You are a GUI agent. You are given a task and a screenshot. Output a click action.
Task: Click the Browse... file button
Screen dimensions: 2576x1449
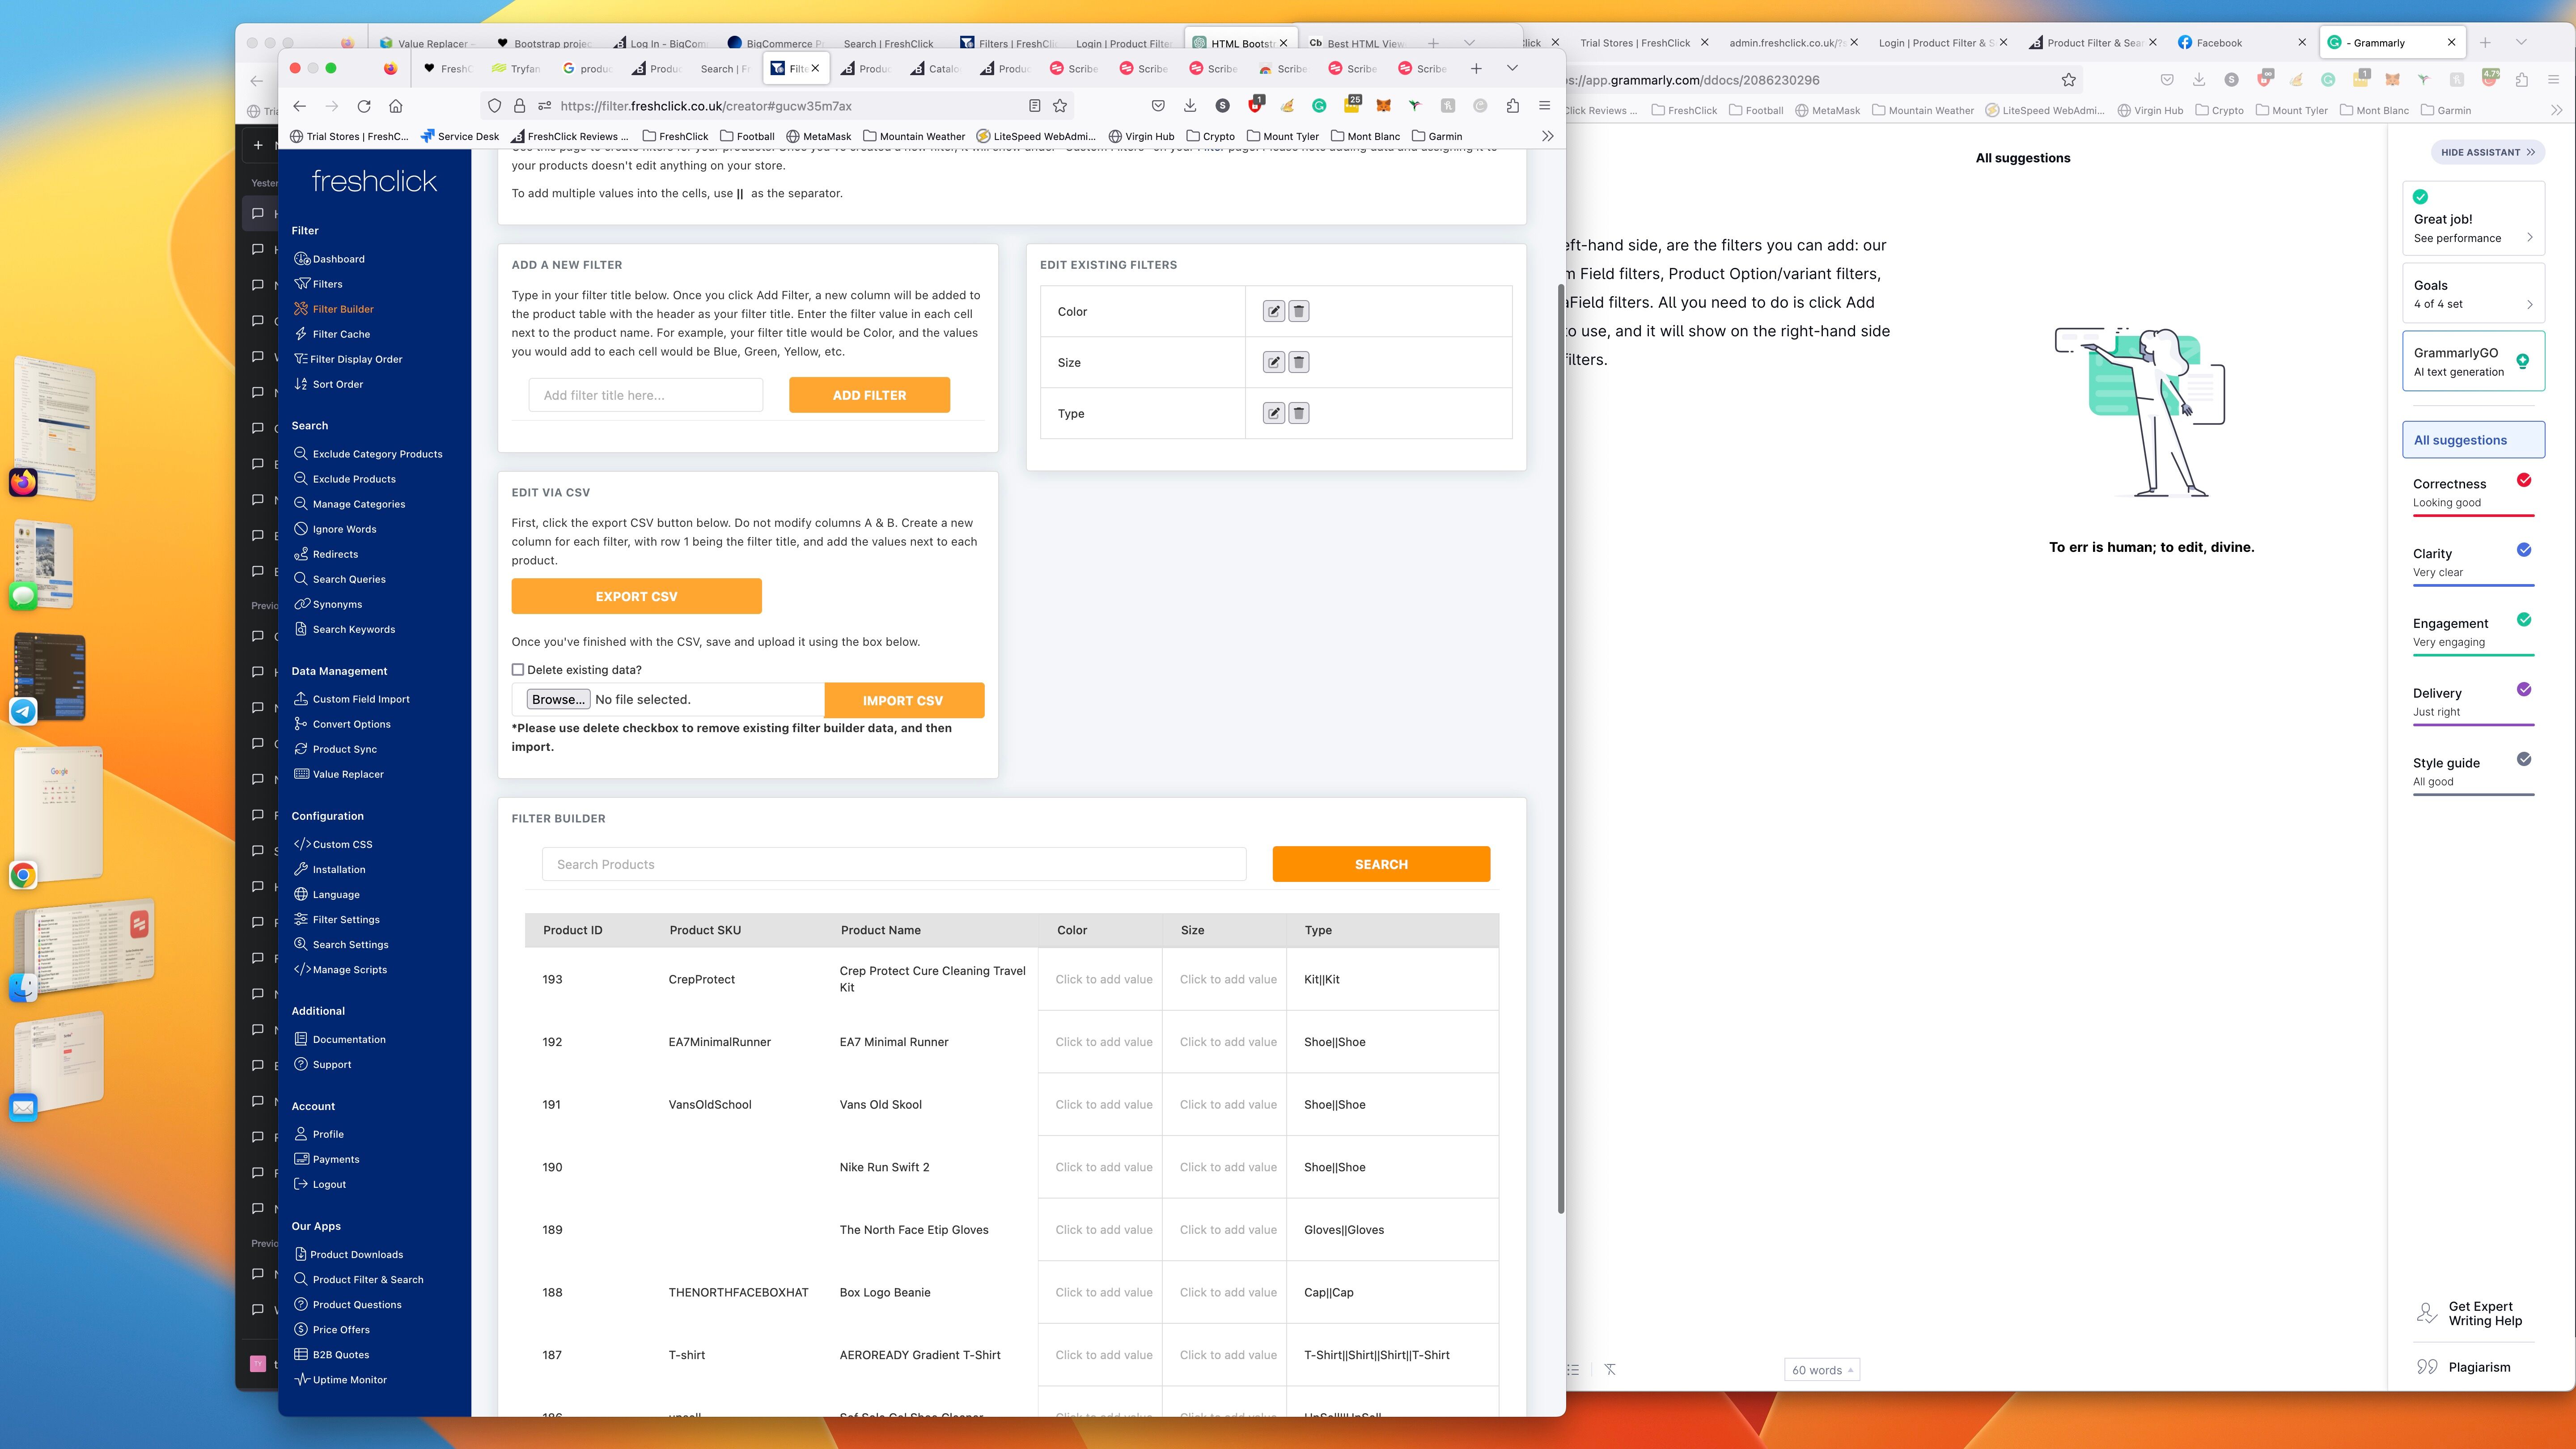coord(558,699)
